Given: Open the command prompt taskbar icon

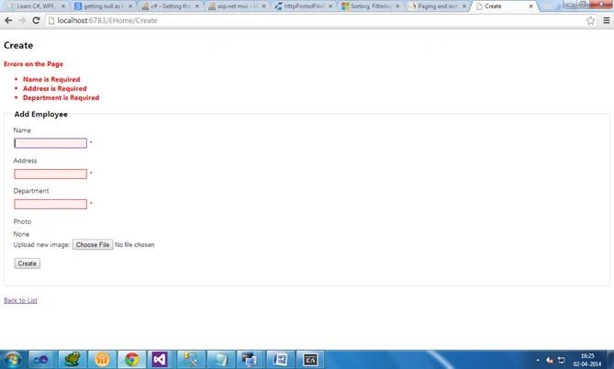Looking at the screenshot, I should pos(309,359).
